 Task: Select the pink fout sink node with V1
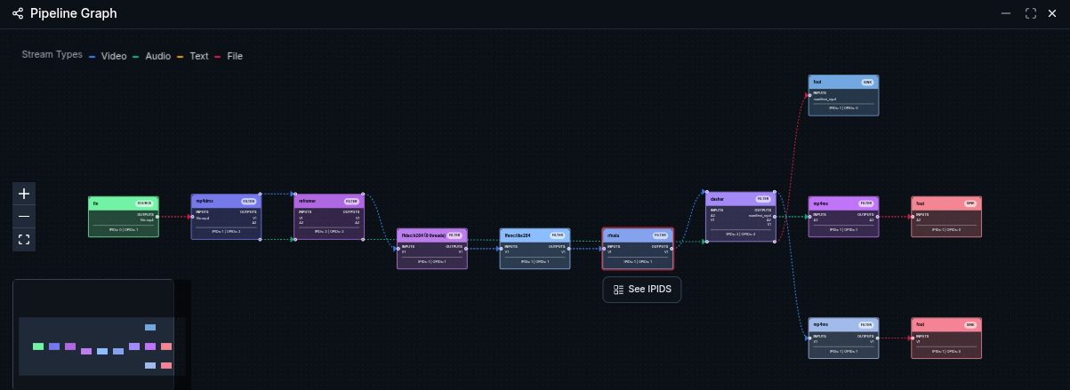946,338
